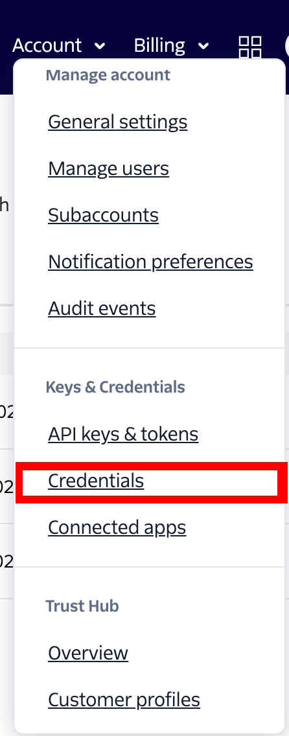Collapse the Account menu chevron arrow
Screen dimensions: 289x736
coord(99,46)
